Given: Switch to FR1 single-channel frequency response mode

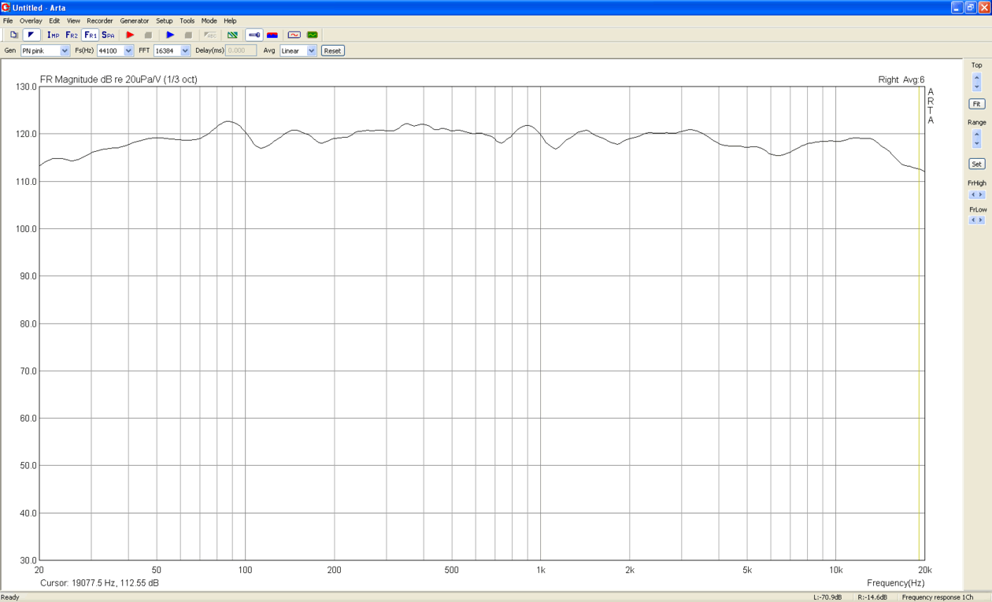Looking at the screenshot, I should [x=91, y=35].
